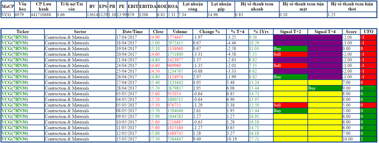Click the Sell signal on 24/04/2017 row

(290, 66)
